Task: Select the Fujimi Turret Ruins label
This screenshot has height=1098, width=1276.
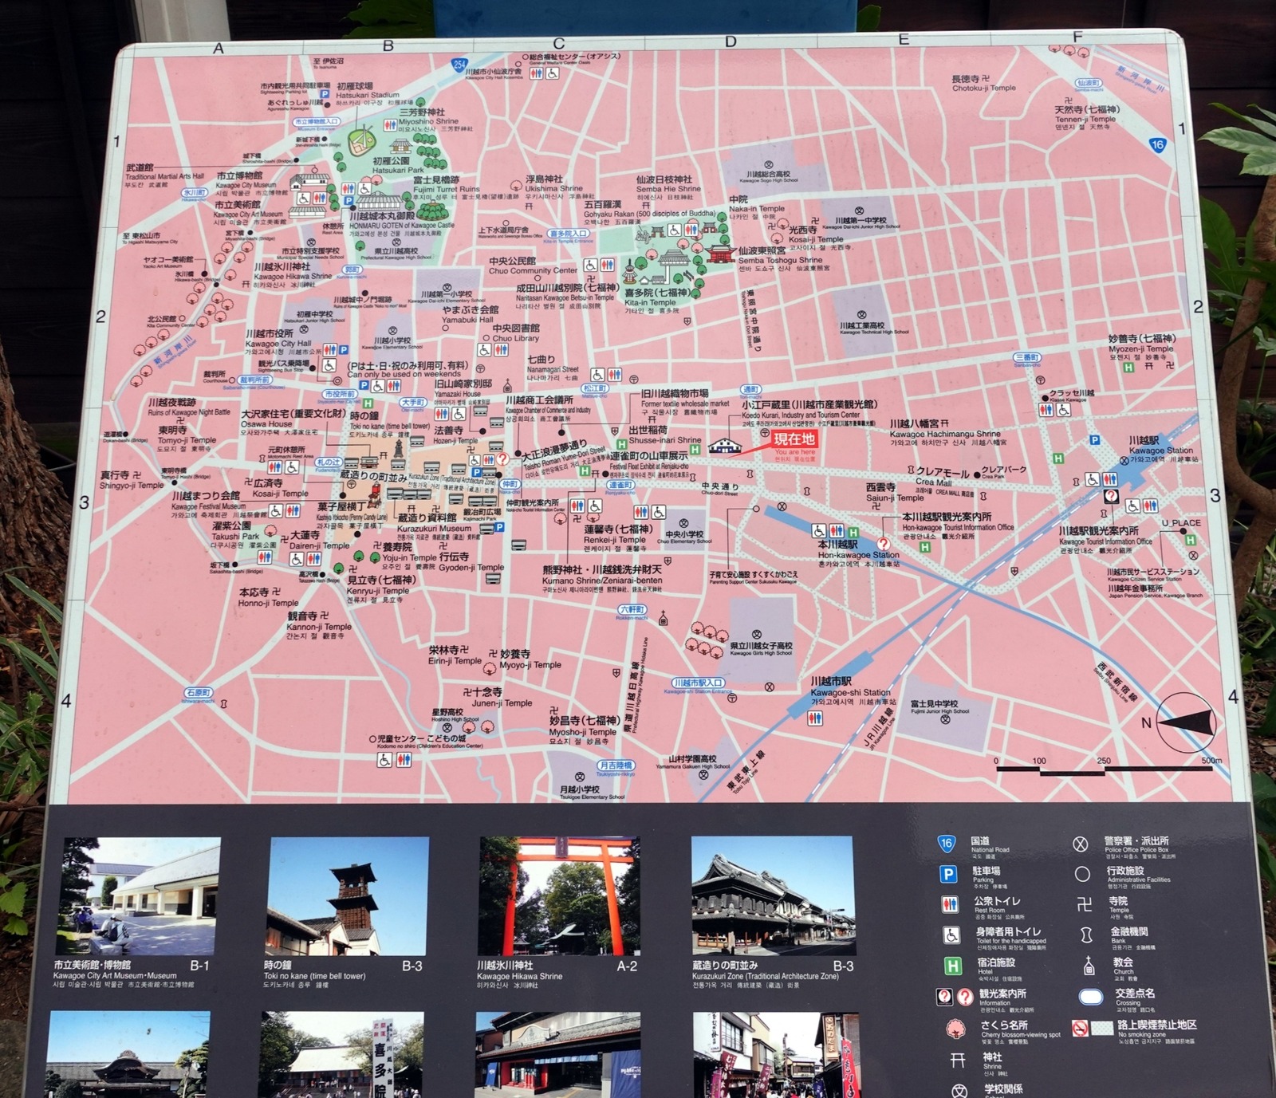Action: pyautogui.click(x=447, y=189)
